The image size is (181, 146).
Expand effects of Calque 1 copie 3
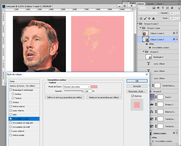[177, 33]
